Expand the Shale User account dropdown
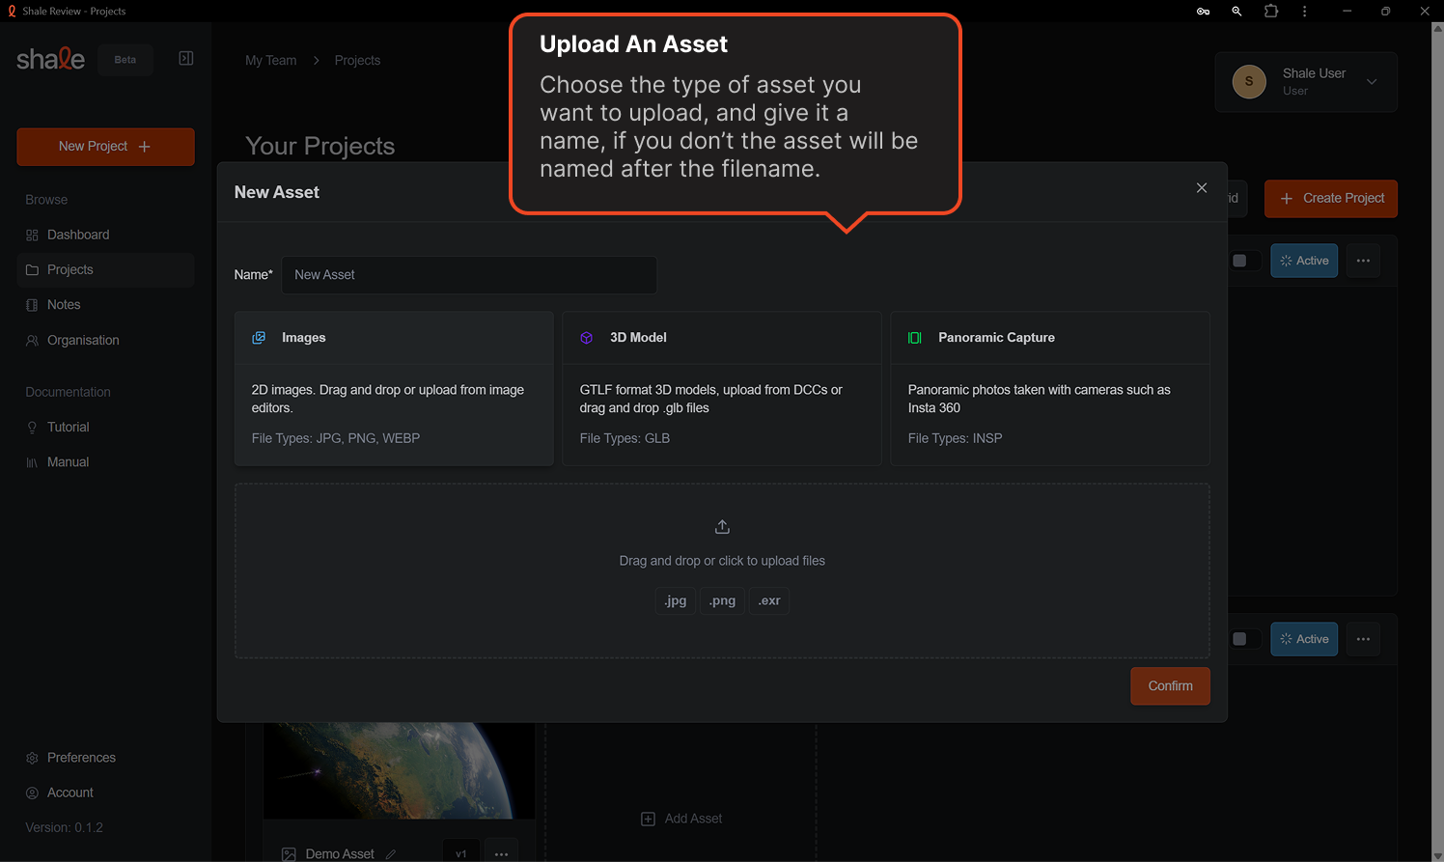The width and height of the screenshot is (1444, 862). pos(1372,82)
